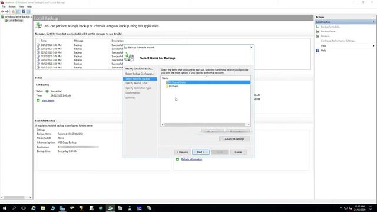
Task: Click the Confirmation wizard step
Action: 133,93
